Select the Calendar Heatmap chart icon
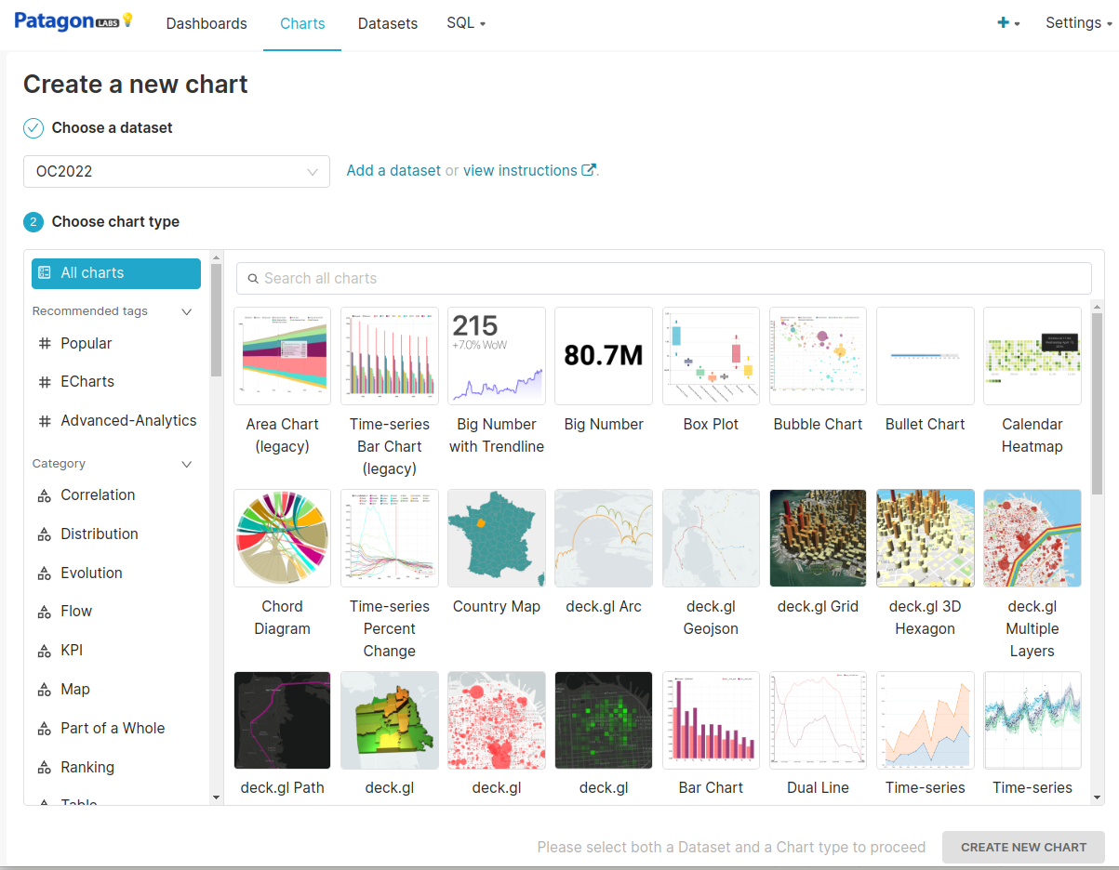 (x=1032, y=356)
